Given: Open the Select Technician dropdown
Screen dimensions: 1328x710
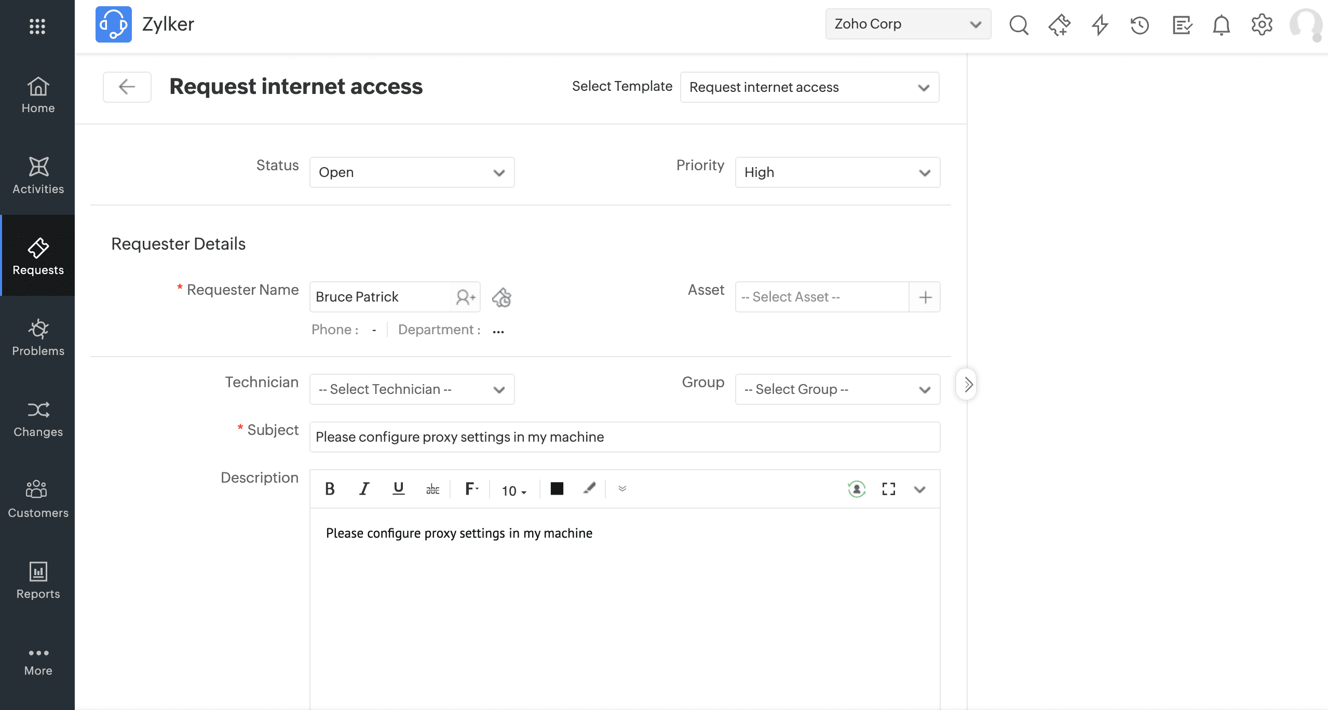Looking at the screenshot, I should click(412, 389).
